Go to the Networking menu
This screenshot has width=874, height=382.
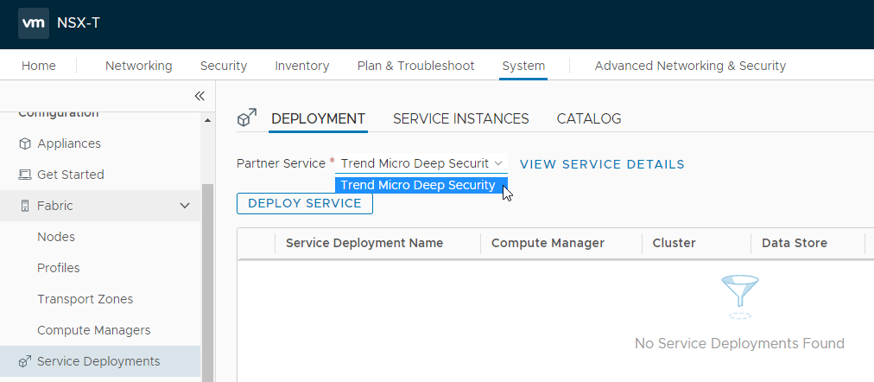(x=138, y=66)
